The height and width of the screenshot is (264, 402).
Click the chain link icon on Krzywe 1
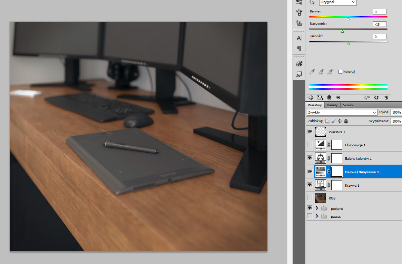(329, 185)
